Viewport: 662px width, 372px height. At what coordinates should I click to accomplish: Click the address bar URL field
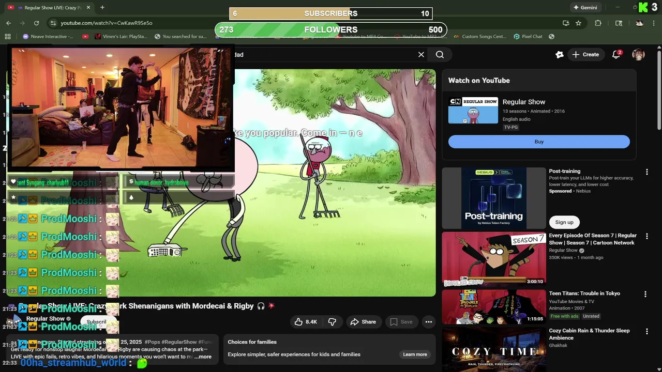click(x=305, y=23)
